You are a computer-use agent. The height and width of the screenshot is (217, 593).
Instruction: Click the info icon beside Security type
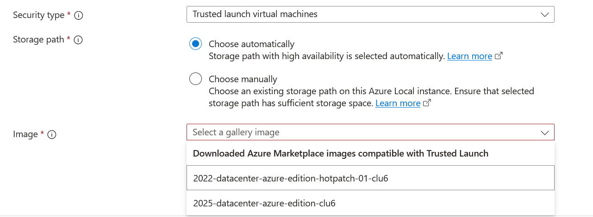[79, 15]
